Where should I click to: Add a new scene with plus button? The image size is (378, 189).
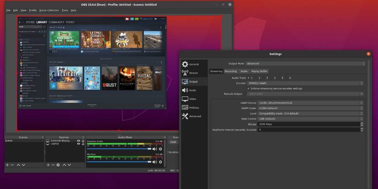7,165
